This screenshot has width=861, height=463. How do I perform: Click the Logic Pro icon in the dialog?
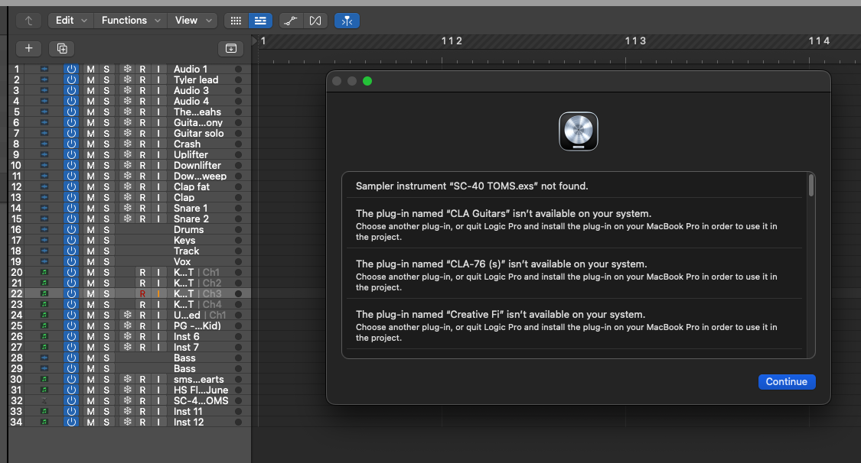[x=579, y=131]
